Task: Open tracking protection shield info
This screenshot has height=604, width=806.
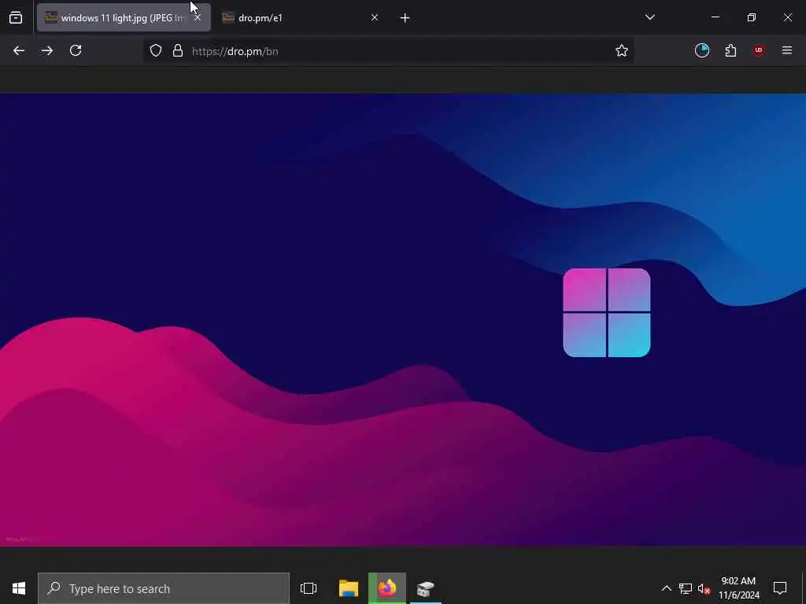Action: (156, 50)
